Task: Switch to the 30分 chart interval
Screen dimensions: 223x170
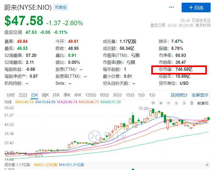Action: pyautogui.click(x=117, y=95)
